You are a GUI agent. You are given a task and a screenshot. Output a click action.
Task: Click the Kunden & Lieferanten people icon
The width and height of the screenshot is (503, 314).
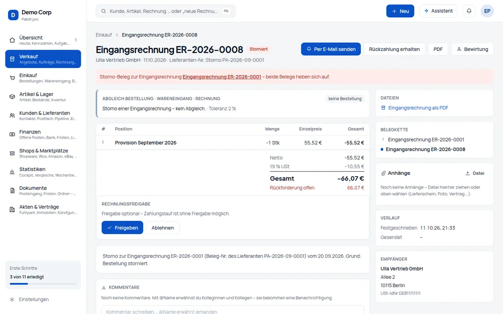click(x=12, y=115)
